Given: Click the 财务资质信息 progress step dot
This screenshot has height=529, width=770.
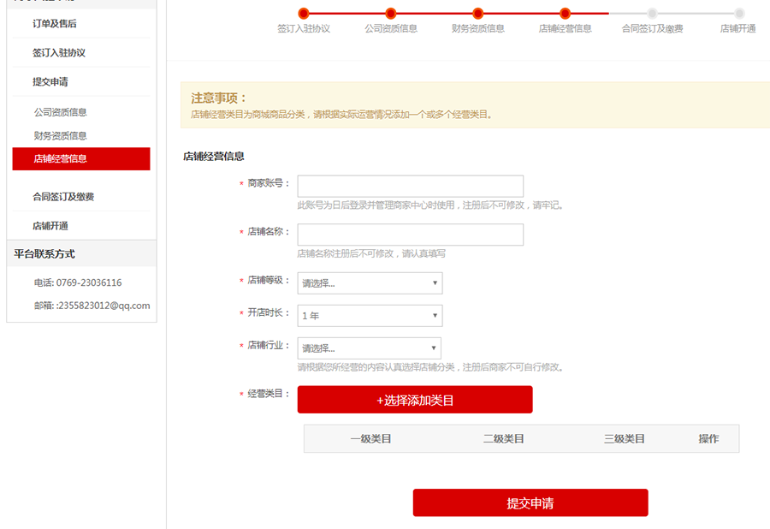Looking at the screenshot, I should [477, 13].
